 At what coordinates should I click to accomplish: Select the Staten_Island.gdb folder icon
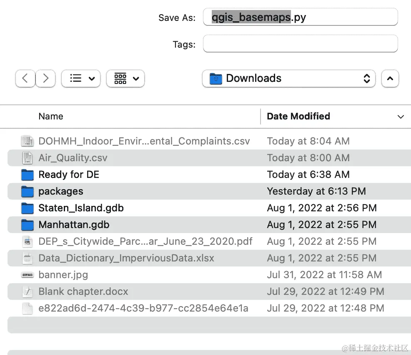click(28, 208)
